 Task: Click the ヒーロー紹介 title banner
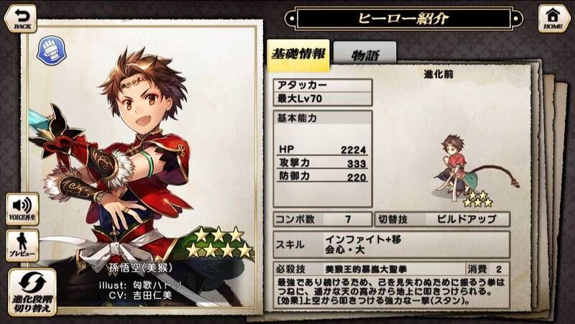click(x=403, y=19)
